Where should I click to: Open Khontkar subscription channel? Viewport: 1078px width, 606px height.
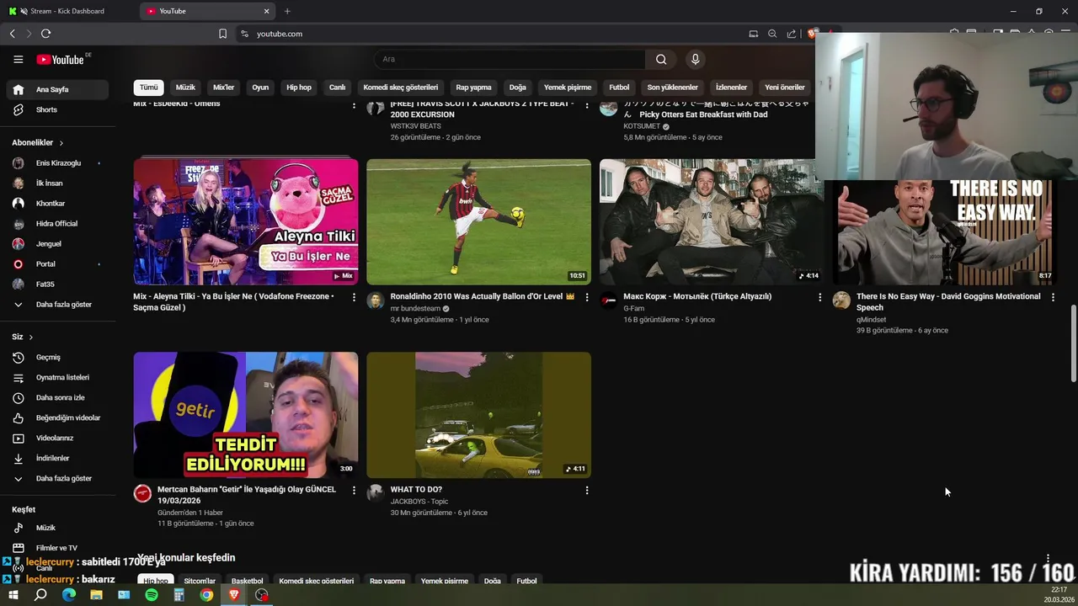tap(57, 204)
